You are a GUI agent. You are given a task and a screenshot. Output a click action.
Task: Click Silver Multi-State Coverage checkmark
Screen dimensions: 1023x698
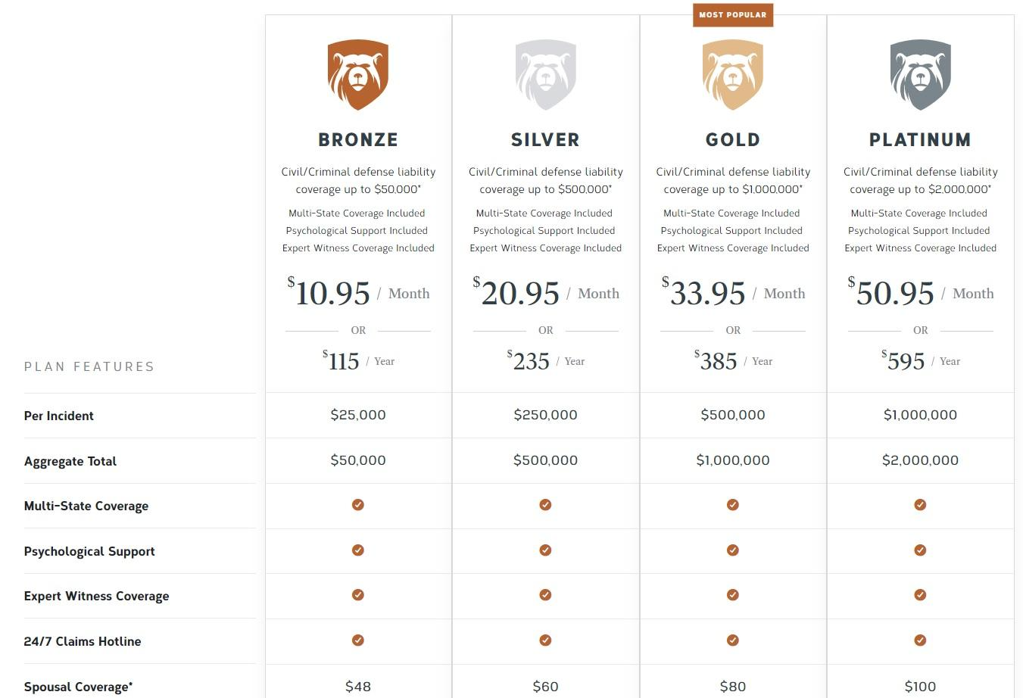point(545,505)
